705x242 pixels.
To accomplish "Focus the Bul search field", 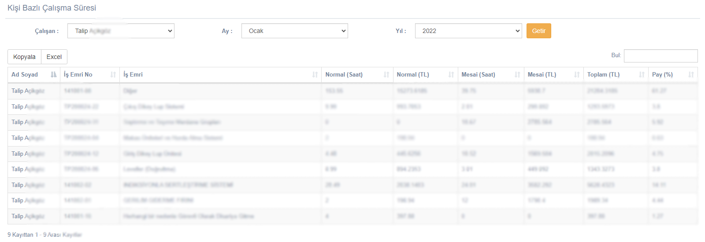I will click(660, 56).
